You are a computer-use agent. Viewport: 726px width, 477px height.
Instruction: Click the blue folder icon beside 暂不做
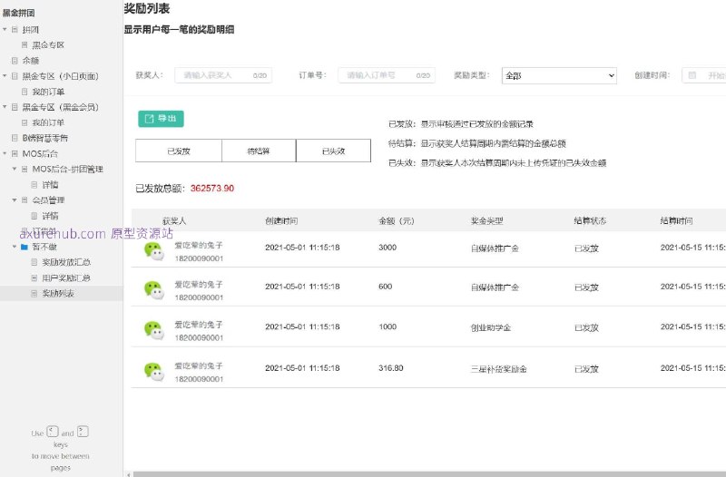25,247
